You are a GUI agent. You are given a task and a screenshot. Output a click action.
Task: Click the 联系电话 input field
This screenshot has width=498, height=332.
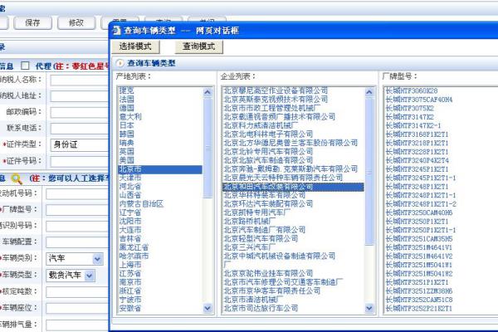tap(80, 129)
